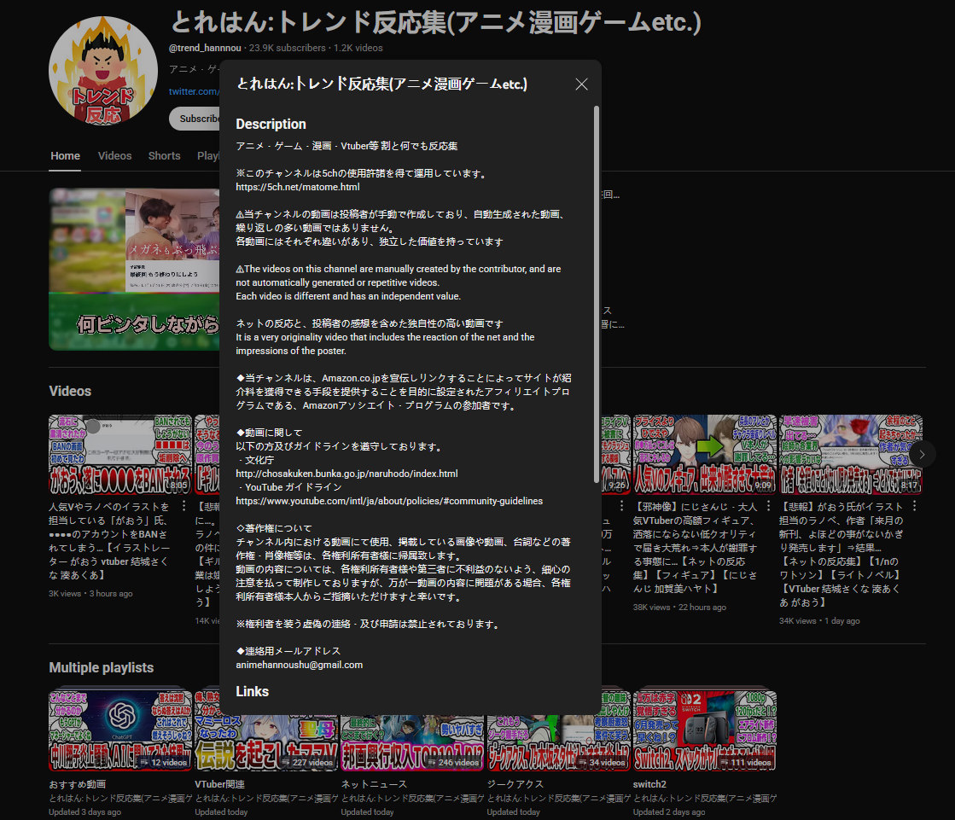Image resolution: width=955 pixels, height=820 pixels.
Task: Click the 38K views • 22 hours ago text
Action: pyautogui.click(x=679, y=608)
